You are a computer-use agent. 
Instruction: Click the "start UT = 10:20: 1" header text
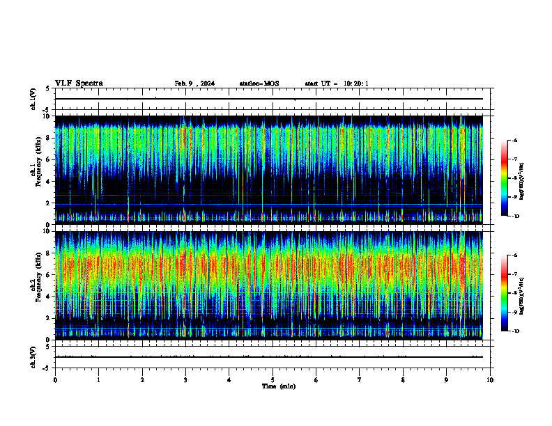(337, 84)
